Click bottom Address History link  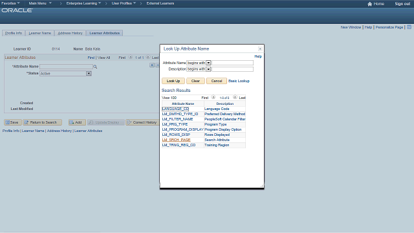[60, 131]
